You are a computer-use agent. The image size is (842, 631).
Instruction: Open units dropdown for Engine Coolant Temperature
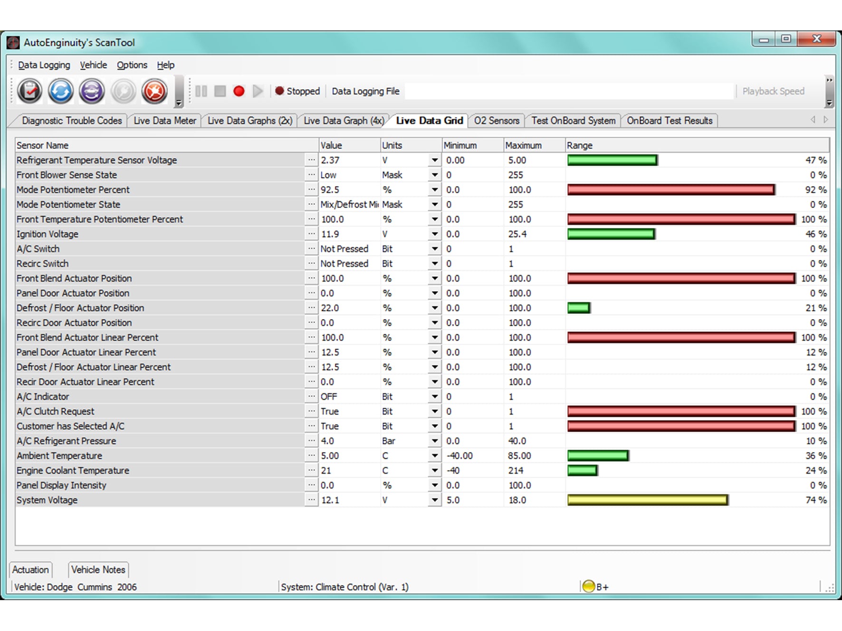(x=434, y=471)
